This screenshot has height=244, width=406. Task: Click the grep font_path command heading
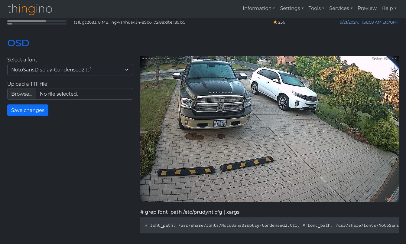[190, 212]
